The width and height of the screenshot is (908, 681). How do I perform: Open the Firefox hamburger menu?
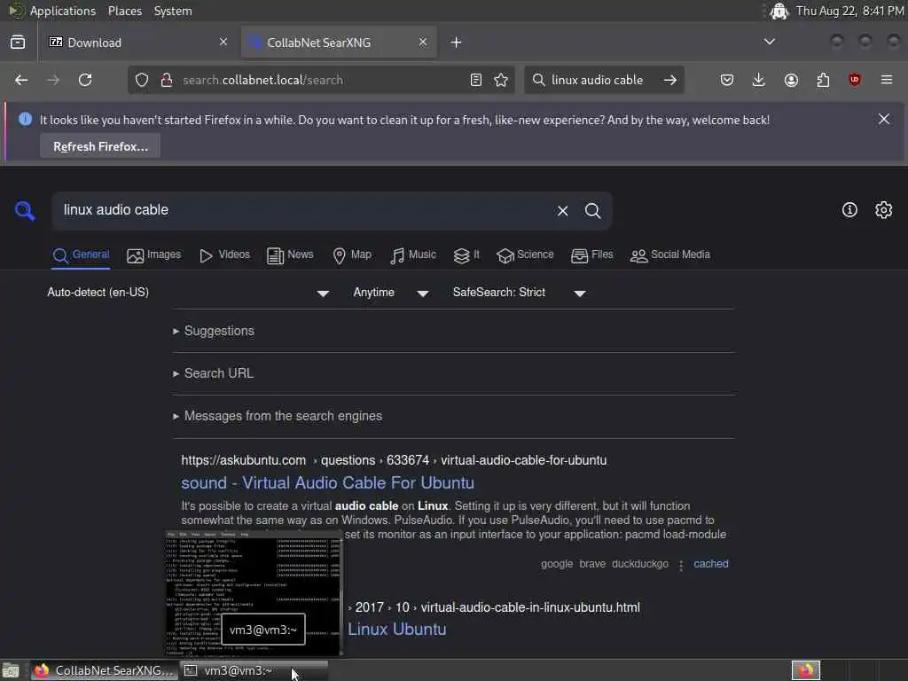(x=887, y=80)
